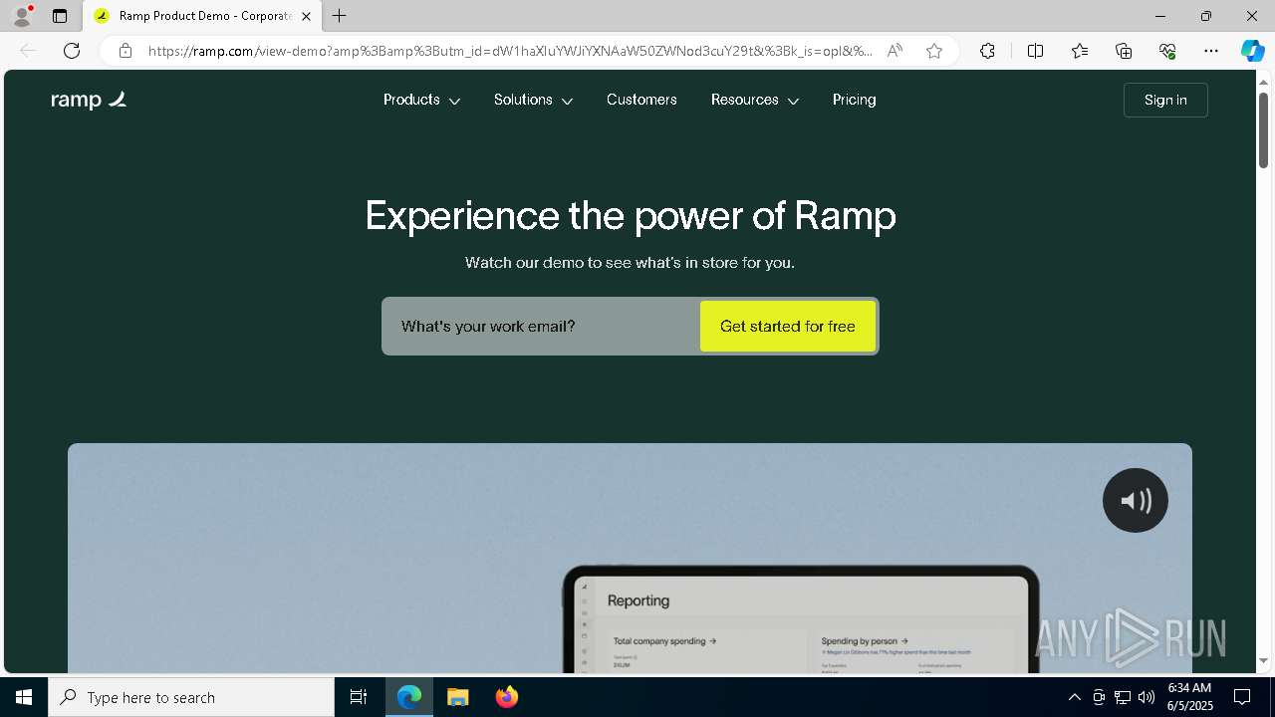Open File Explorer from taskbar
This screenshot has width=1275, height=717.
[x=458, y=697]
